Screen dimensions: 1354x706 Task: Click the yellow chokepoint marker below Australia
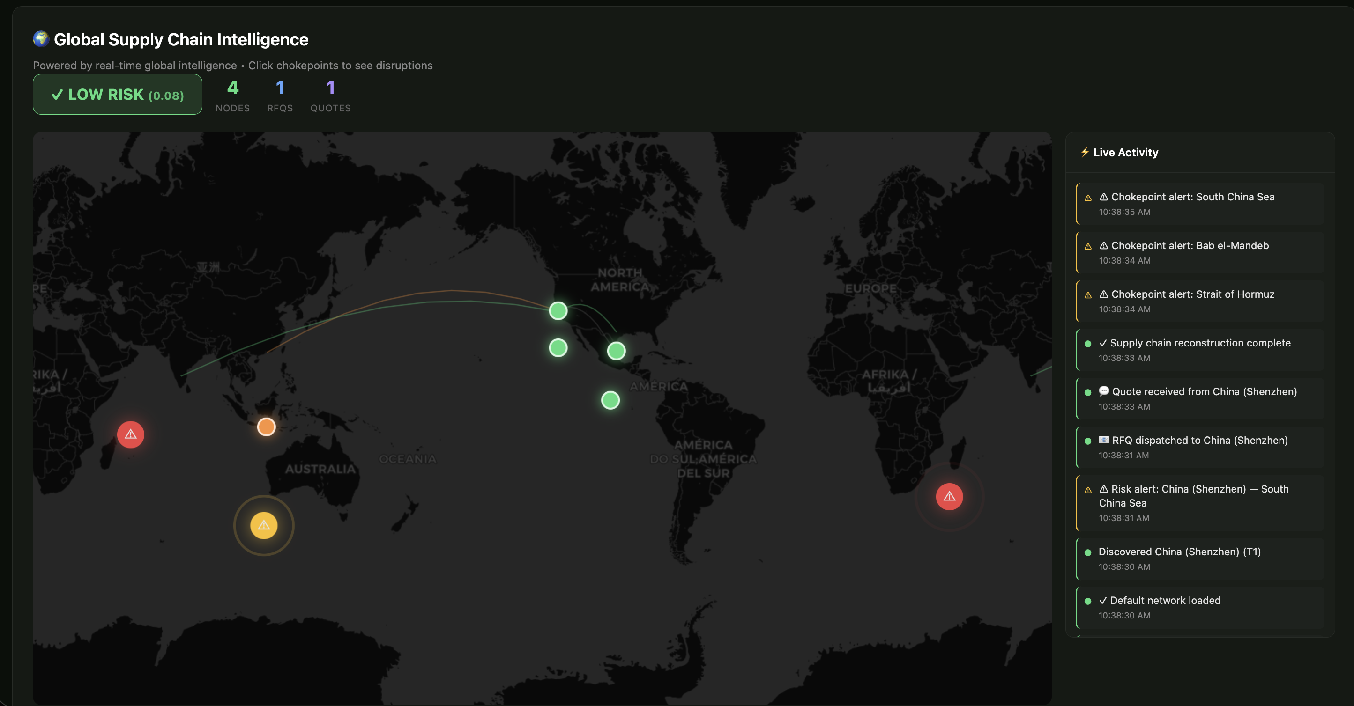pos(264,525)
